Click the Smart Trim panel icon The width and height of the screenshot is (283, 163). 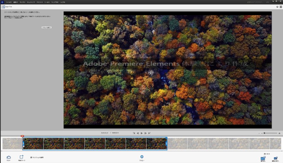pos(3,7)
